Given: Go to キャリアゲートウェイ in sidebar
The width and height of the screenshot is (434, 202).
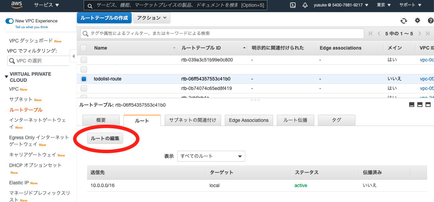Looking at the screenshot, I should click(x=33, y=155).
